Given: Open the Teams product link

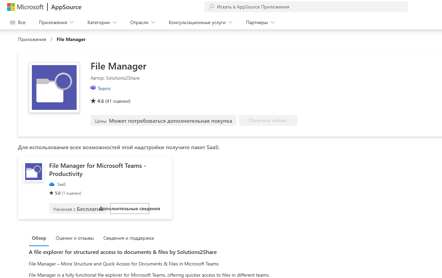Looking at the screenshot, I should (104, 88).
